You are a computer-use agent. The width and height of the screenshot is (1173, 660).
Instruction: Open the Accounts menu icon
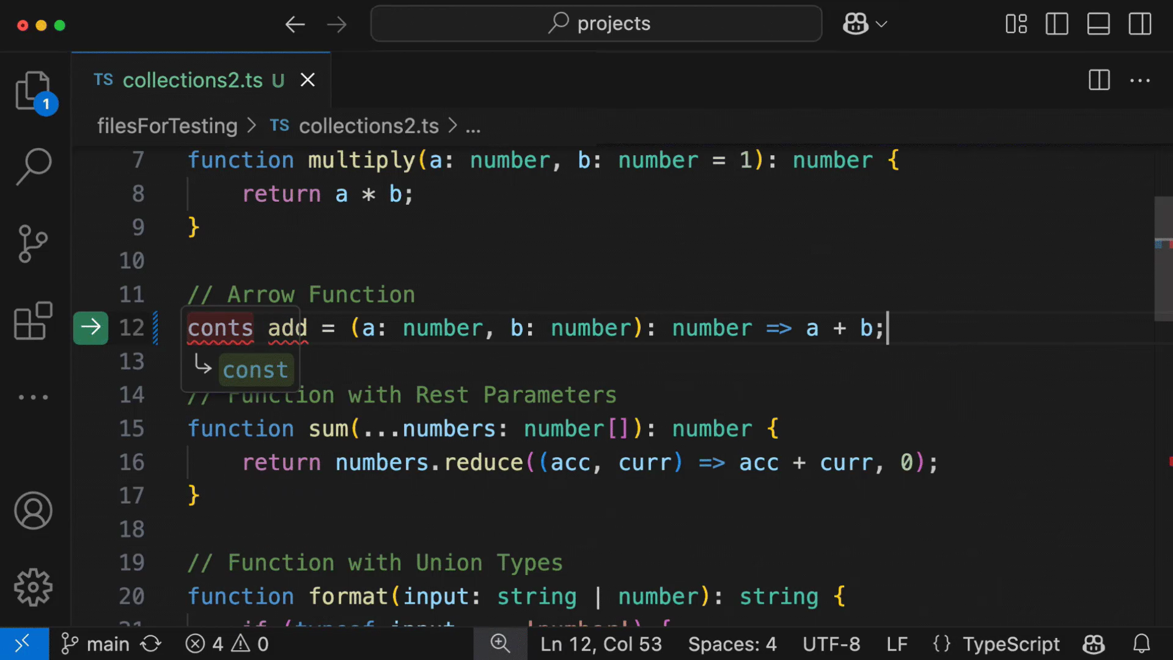pyautogui.click(x=33, y=511)
